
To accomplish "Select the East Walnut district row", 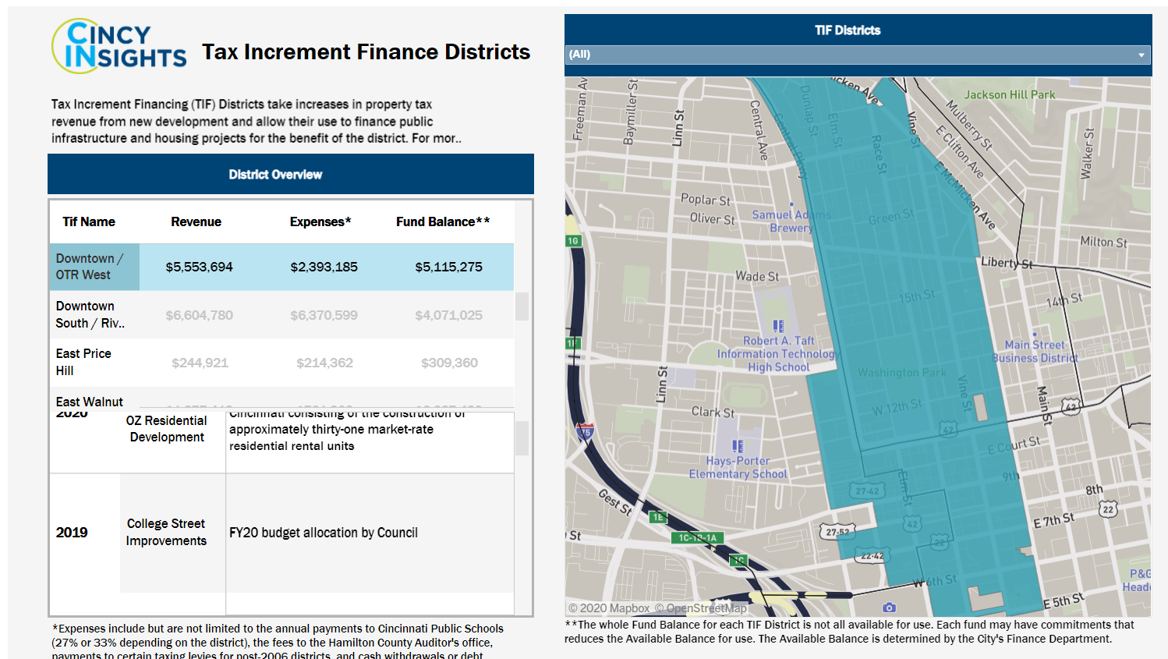I will point(281,398).
